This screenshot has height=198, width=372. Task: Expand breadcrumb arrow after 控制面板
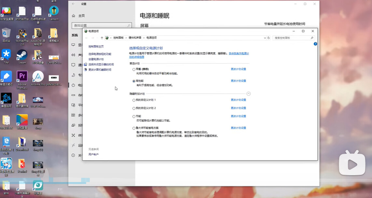[x=126, y=38]
